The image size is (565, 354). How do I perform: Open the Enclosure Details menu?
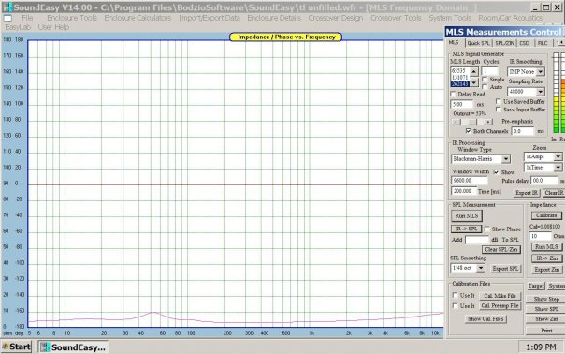(x=274, y=18)
